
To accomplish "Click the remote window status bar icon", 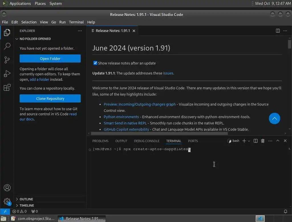I will (5, 211).
